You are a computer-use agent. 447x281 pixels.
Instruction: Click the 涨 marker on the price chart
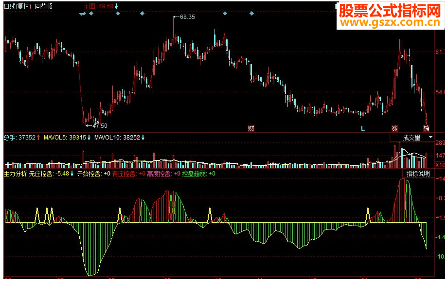tap(394, 128)
